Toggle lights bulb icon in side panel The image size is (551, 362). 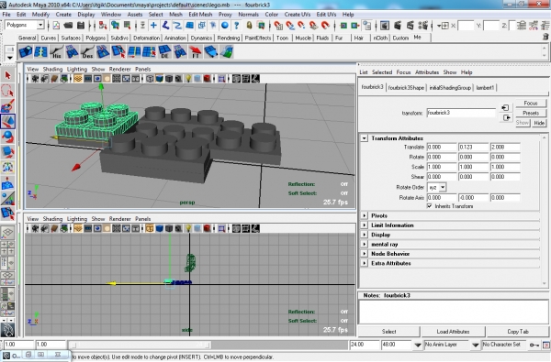pyautogui.click(x=188, y=228)
